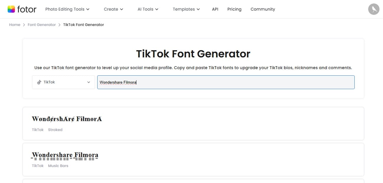Click the TikTok logo icon in dropdown
Screen dimensions: 383x183
39,82
